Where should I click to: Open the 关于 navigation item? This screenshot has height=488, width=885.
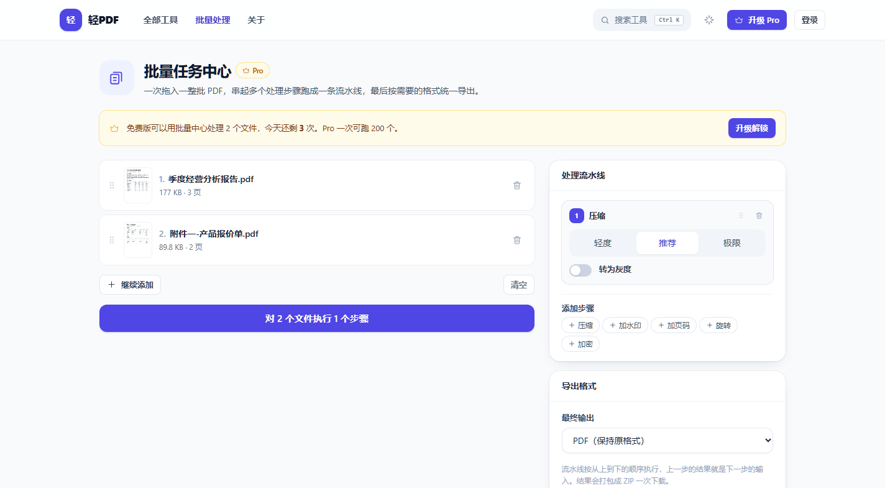point(256,20)
